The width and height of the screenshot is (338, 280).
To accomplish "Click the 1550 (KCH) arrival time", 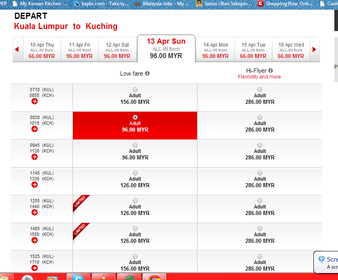I will 42,234.
